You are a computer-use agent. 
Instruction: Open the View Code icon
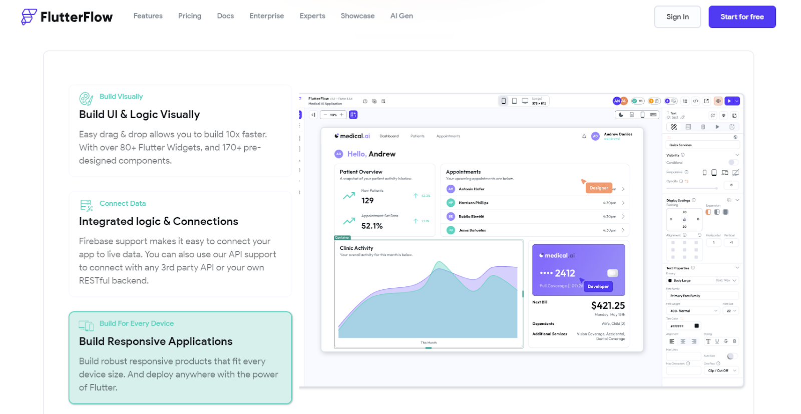coord(695,101)
